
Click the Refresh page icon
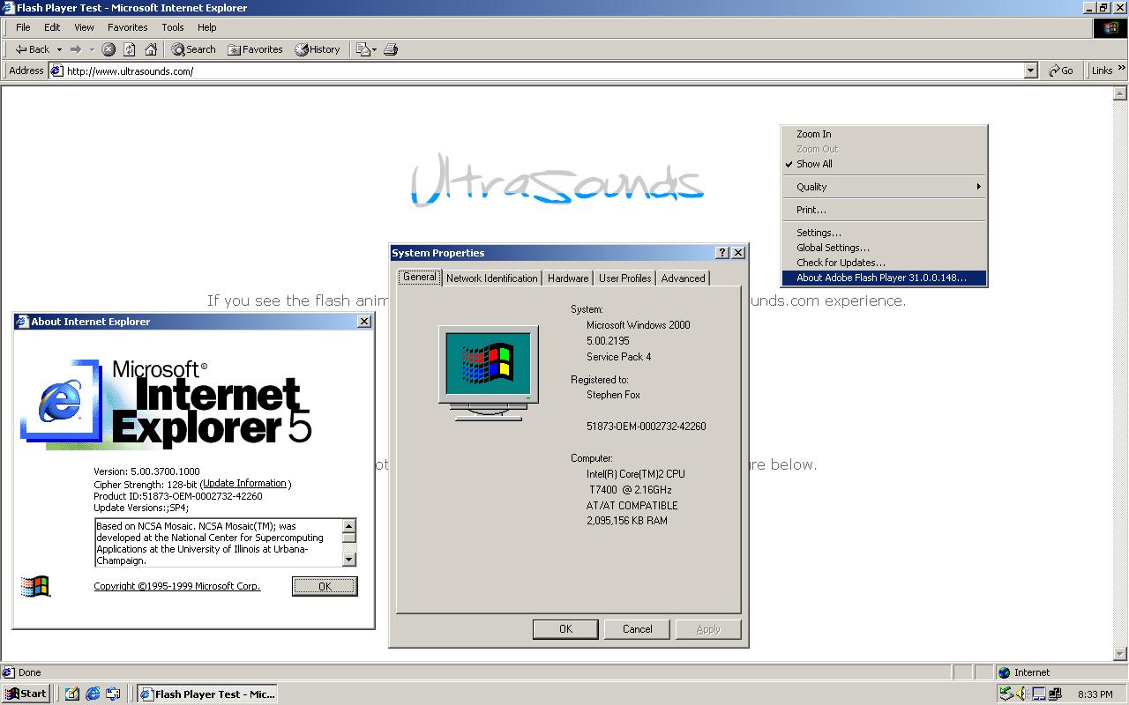click(x=130, y=49)
